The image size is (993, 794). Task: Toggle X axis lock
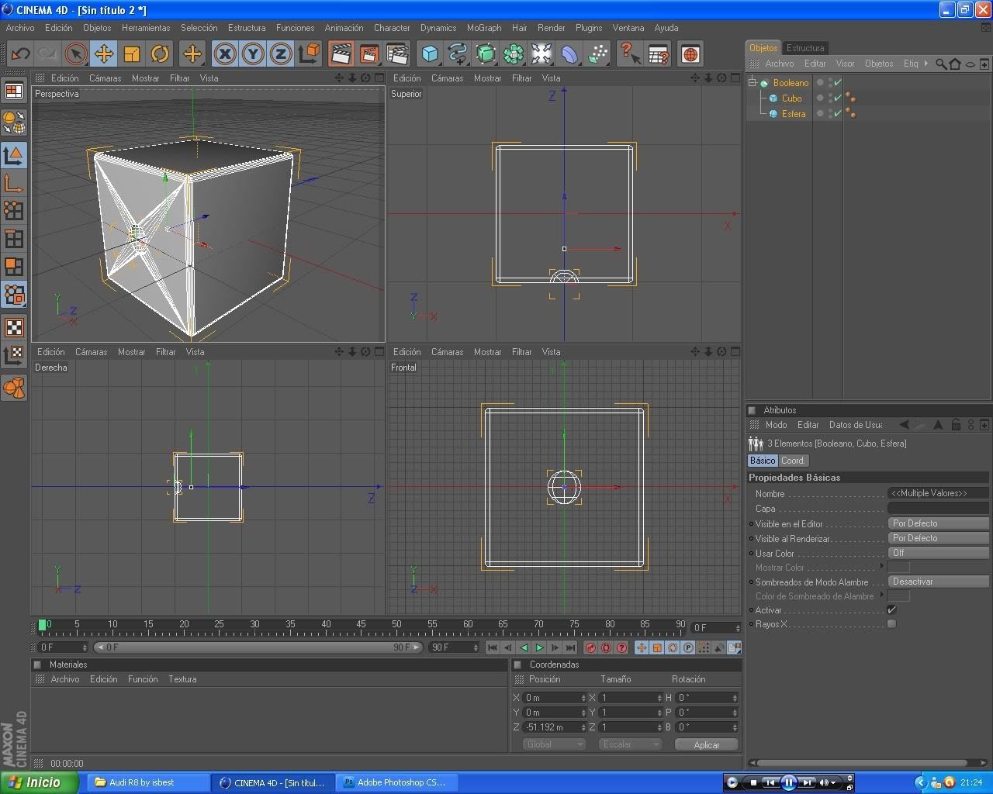[x=225, y=54]
